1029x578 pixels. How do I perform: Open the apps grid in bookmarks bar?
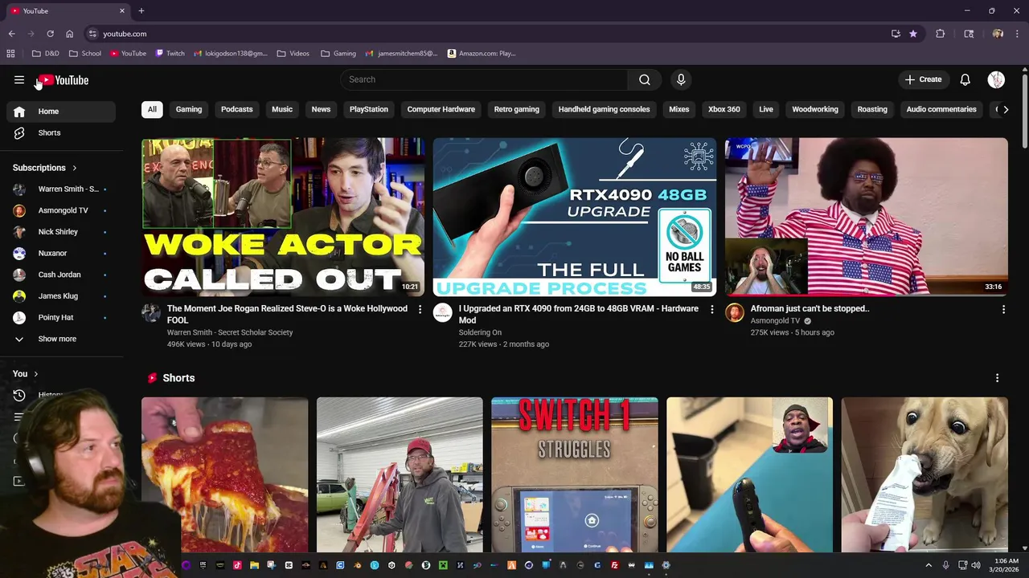point(10,54)
